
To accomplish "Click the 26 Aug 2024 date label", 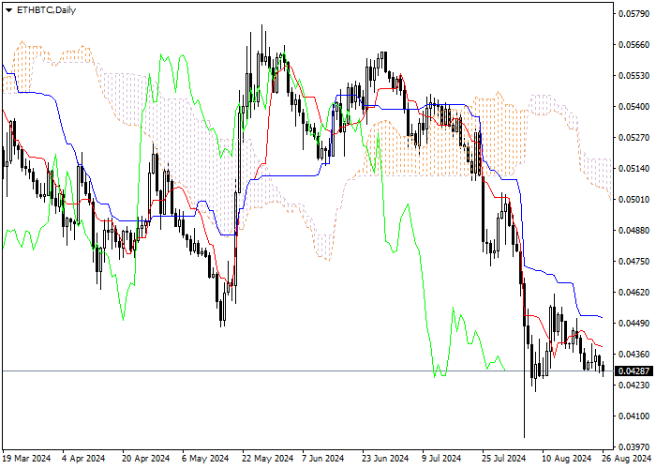I will click(626, 459).
